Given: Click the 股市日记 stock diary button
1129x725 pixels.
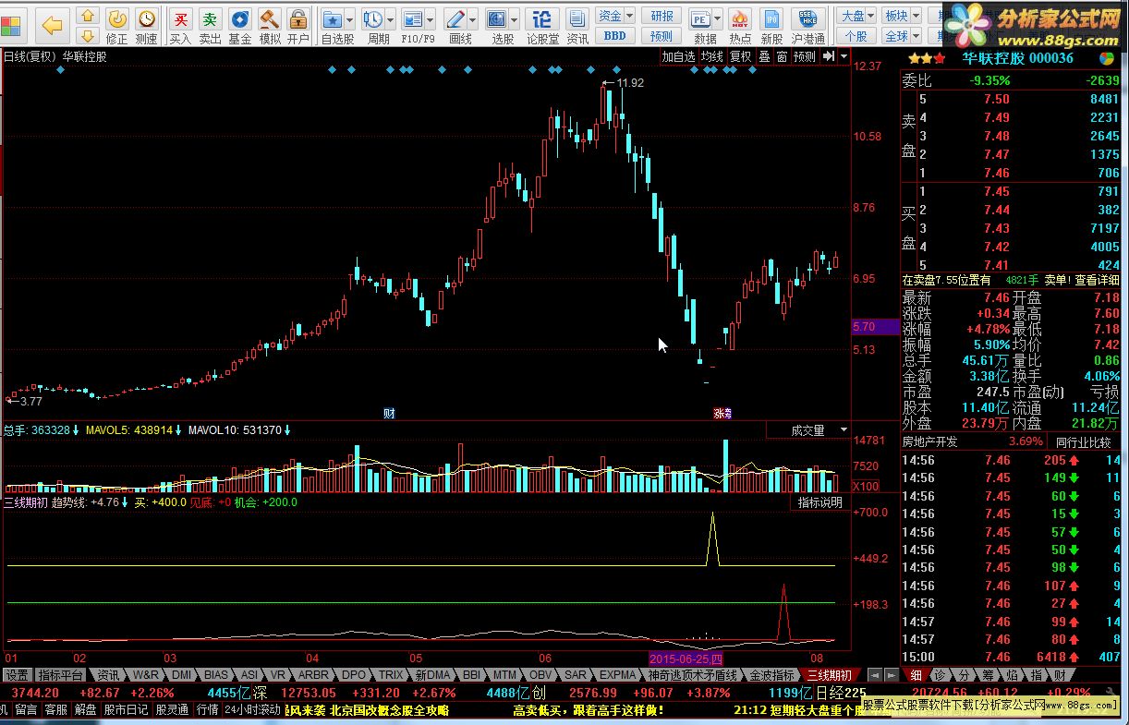Looking at the screenshot, I should coord(126,709).
